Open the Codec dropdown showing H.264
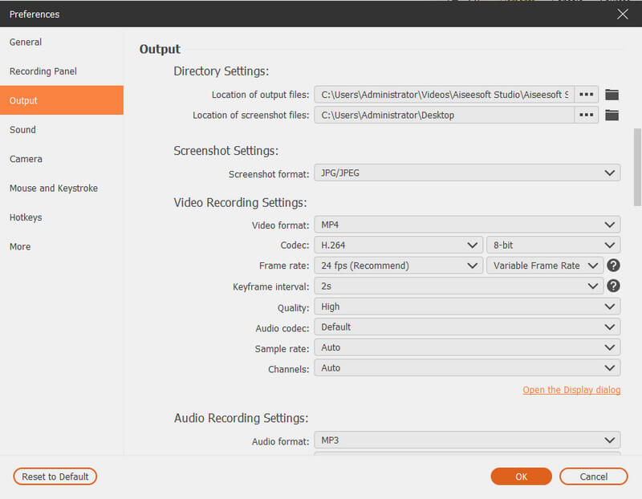This screenshot has height=499, width=642. tap(398, 245)
